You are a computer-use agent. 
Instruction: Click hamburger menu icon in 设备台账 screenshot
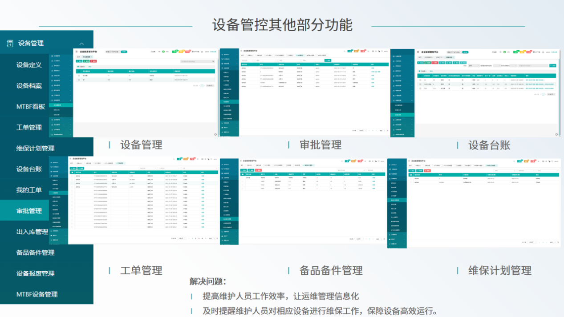(418, 52)
